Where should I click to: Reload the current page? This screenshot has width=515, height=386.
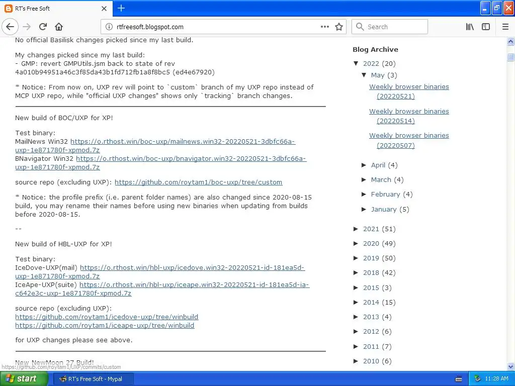pos(43,27)
